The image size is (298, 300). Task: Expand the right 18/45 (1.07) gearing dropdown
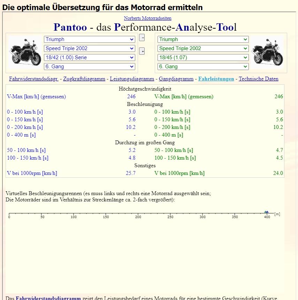(x=203, y=57)
